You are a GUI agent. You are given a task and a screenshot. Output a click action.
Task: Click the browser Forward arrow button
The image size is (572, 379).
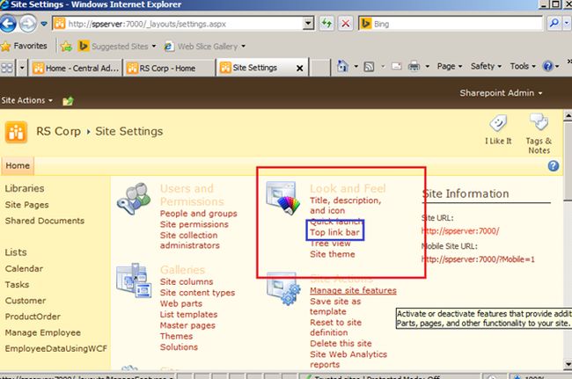click(28, 24)
